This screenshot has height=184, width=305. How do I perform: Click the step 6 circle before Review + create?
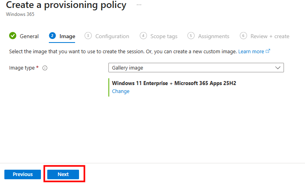[243, 36]
